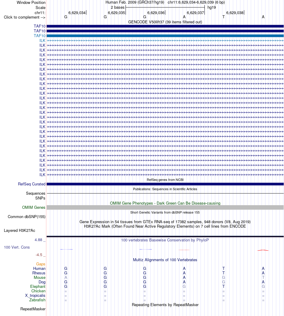Image resolution: width=284 pixels, height=316 pixels.
Task: Open 'Repeating Elements by RepeatMasker' title
Action: 165,305
